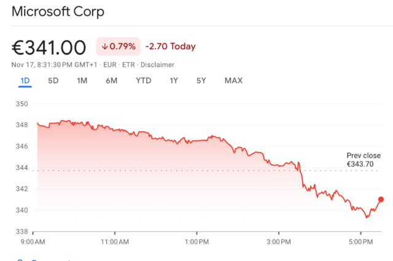The width and height of the screenshot is (393, 261).
Task: Click the 9:00 AM axis label
Action: click(33, 242)
